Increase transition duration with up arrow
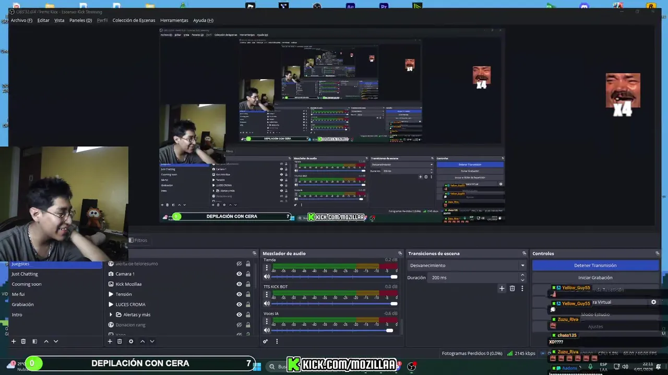668x375 pixels. [x=522, y=275]
